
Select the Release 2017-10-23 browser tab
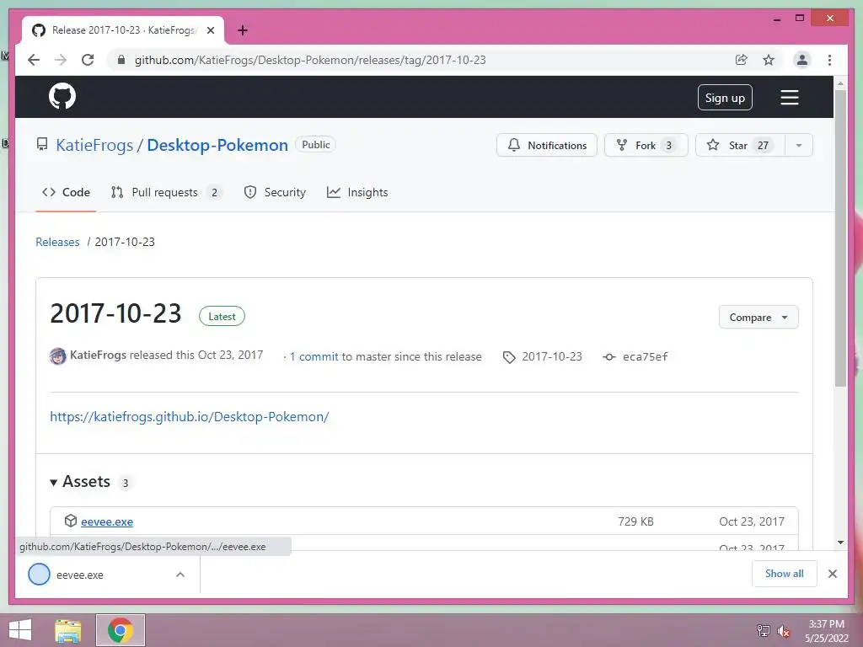pos(123,30)
